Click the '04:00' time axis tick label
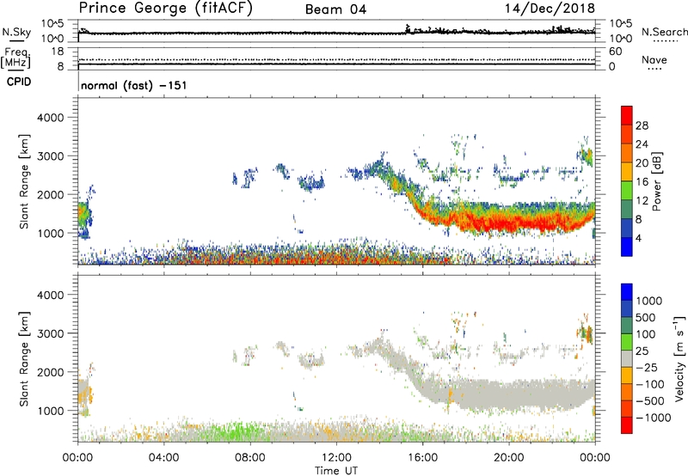 tap(163, 458)
